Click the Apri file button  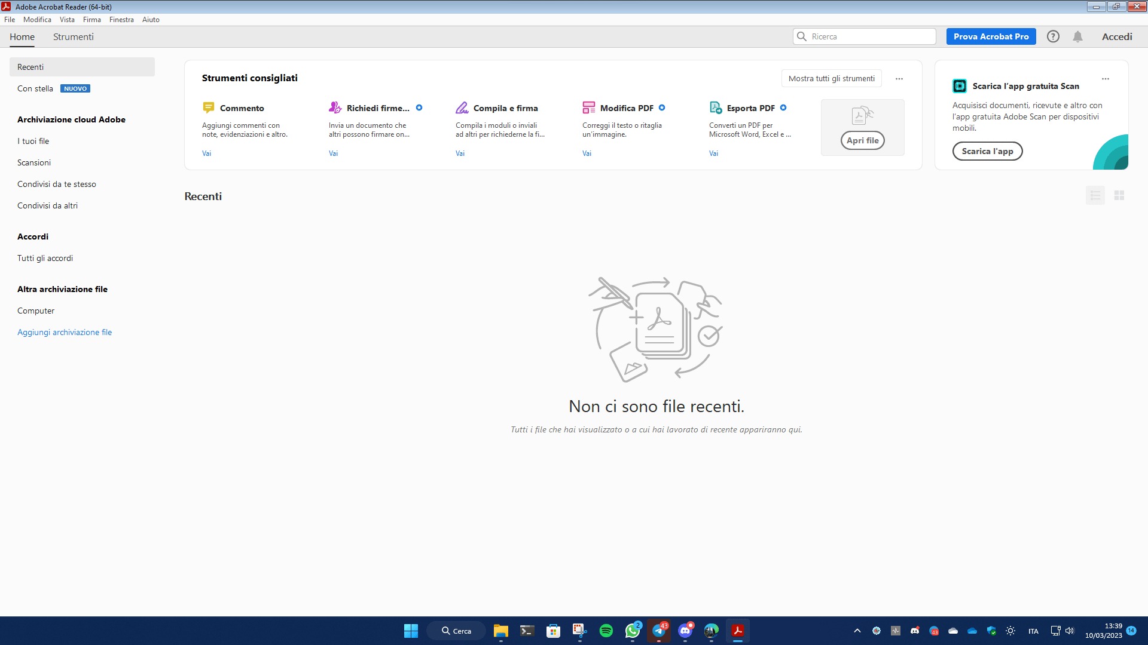pyautogui.click(x=862, y=140)
